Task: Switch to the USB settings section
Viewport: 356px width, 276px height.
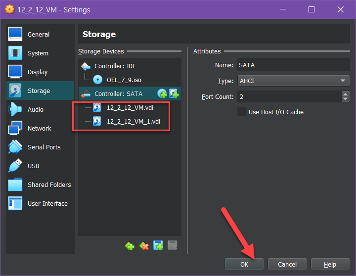Action: click(33, 166)
